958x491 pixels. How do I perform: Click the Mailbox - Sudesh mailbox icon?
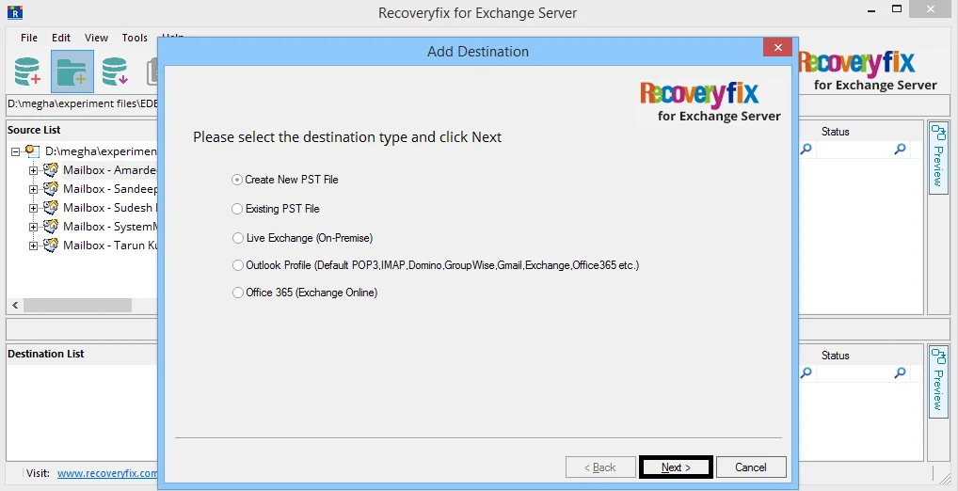click(x=52, y=208)
